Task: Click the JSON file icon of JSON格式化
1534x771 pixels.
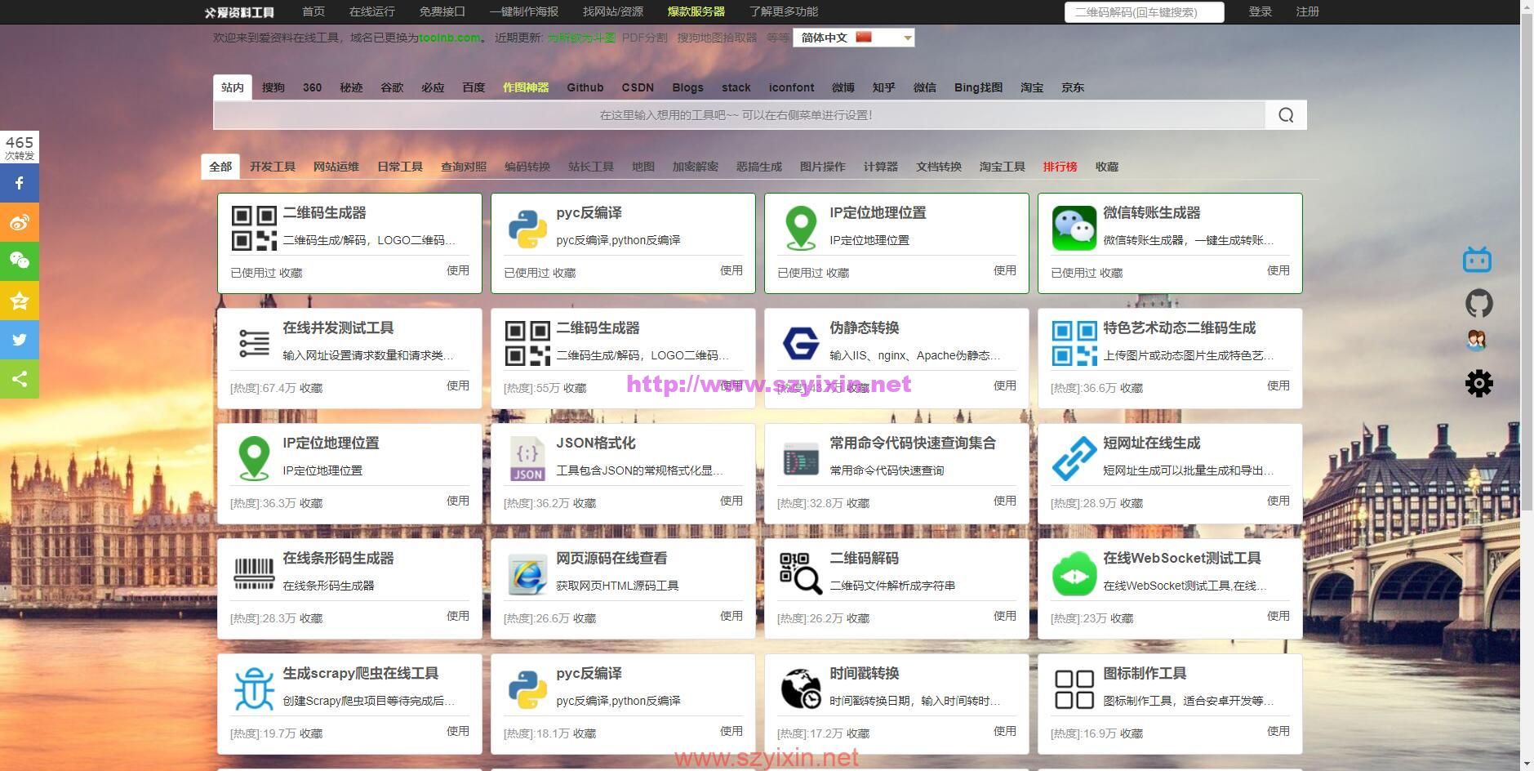Action: click(x=527, y=458)
